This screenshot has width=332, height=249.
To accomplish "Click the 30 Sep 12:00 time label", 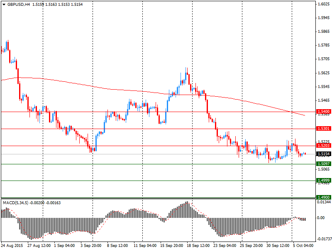I will click(278, 246).
